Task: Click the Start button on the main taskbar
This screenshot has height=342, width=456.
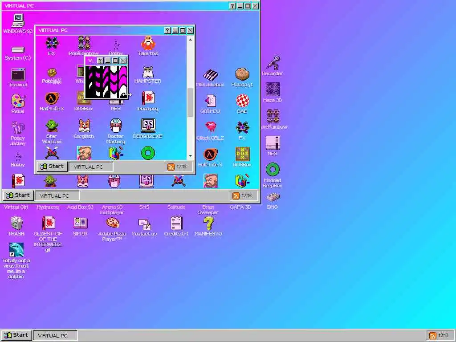Action: pos(16,335)
